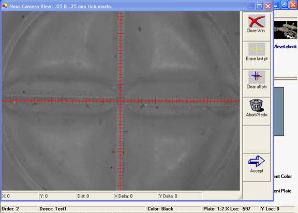Click the X: 0 coordinate field
Image resolution: width=298 pixels, height=213 pixels.
click(20, 196)
